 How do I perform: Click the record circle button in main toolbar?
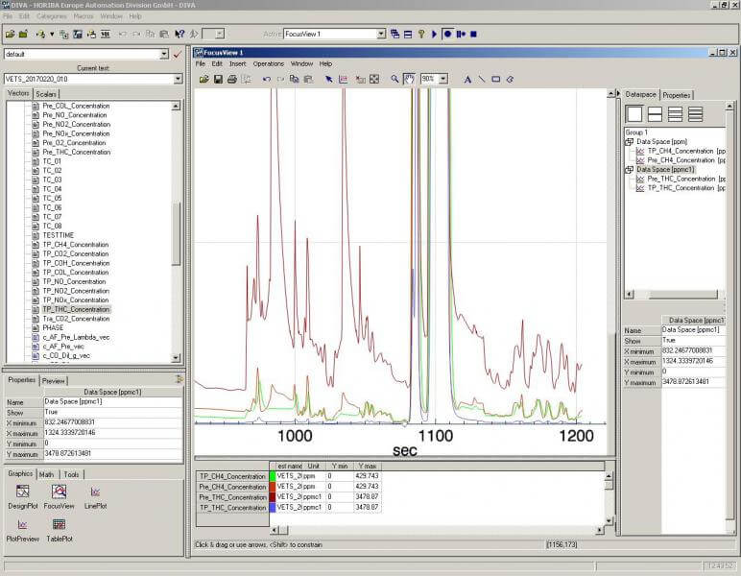click(x=447, y=34)
